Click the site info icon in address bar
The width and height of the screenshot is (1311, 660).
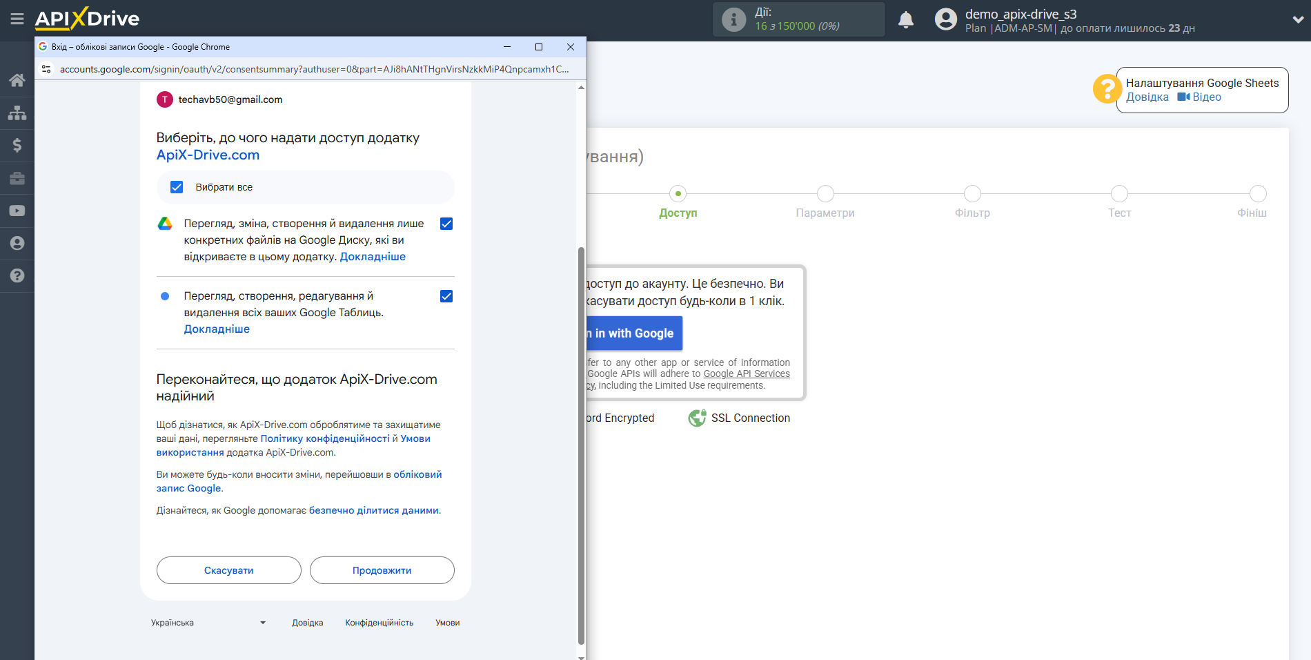tap(46, 69)
